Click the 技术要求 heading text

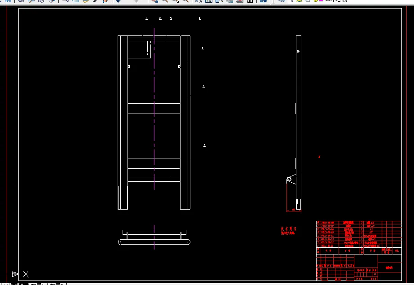click(x=289, y=228)
